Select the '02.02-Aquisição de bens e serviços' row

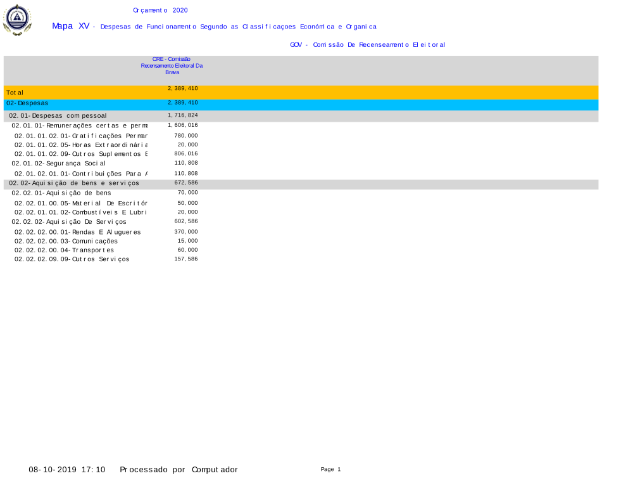74,183
